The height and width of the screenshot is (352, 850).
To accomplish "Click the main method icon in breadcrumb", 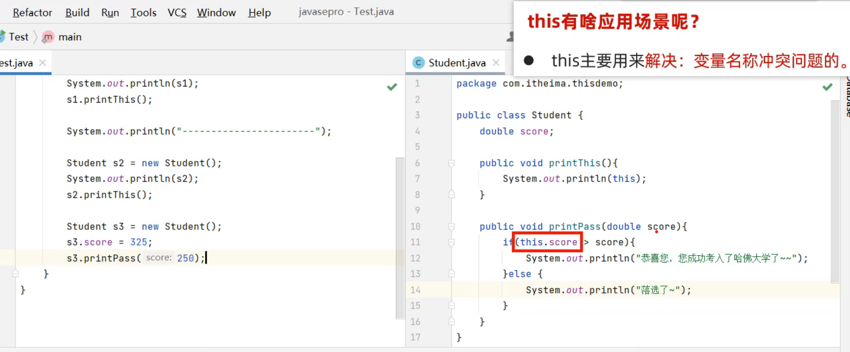I will [x=48, y=37].
